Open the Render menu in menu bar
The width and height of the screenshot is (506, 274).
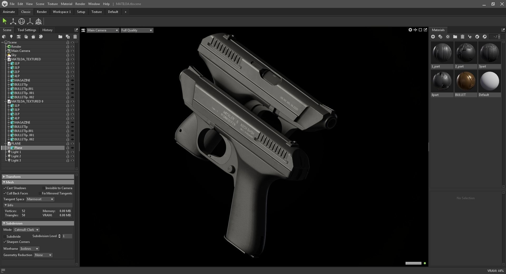coord(80,4)
